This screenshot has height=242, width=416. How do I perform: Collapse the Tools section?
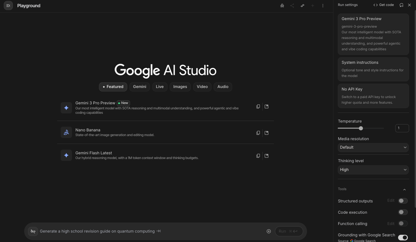pos(404,190)
